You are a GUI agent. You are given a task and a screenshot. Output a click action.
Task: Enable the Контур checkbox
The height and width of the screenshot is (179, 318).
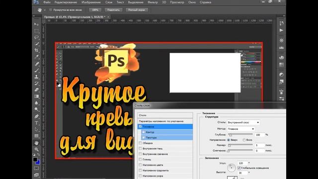144,132
